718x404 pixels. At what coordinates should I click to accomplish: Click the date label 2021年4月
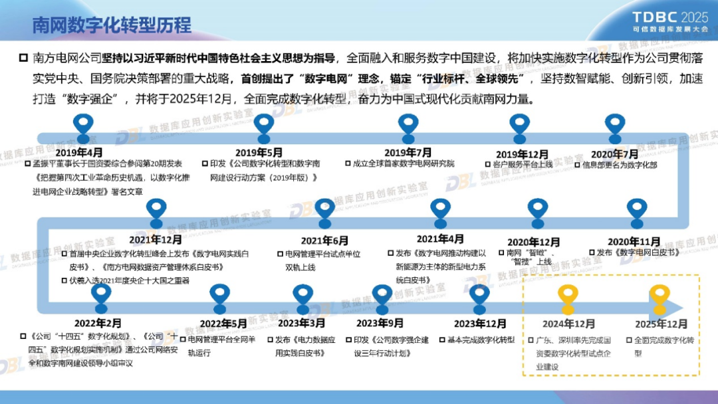tap(440, 239)
